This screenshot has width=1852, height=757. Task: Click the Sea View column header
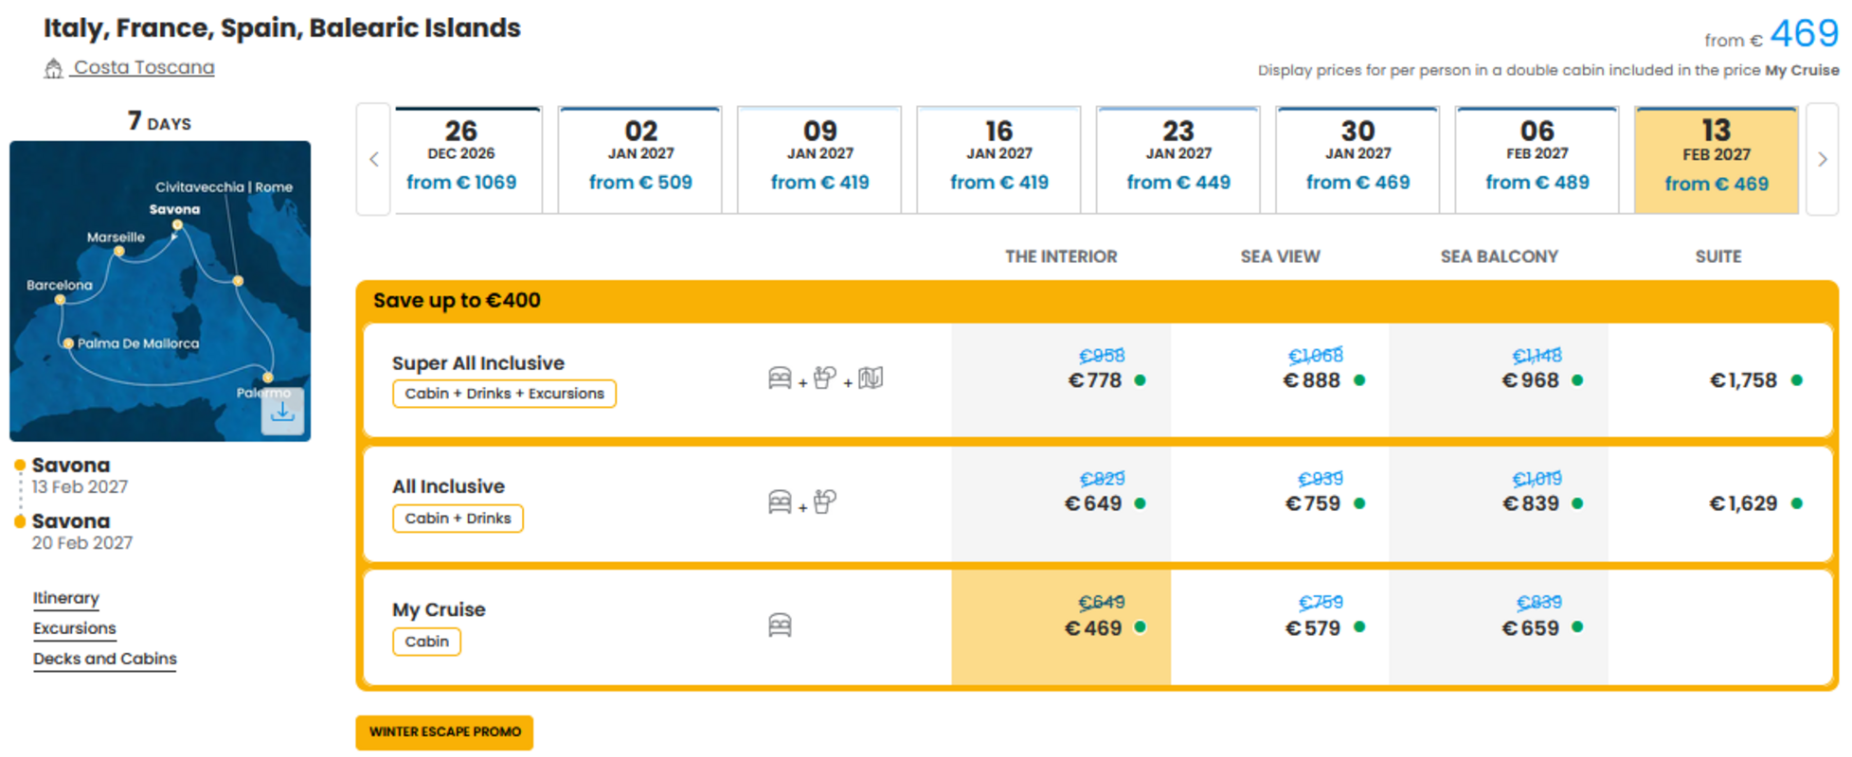click(1280, 256)
